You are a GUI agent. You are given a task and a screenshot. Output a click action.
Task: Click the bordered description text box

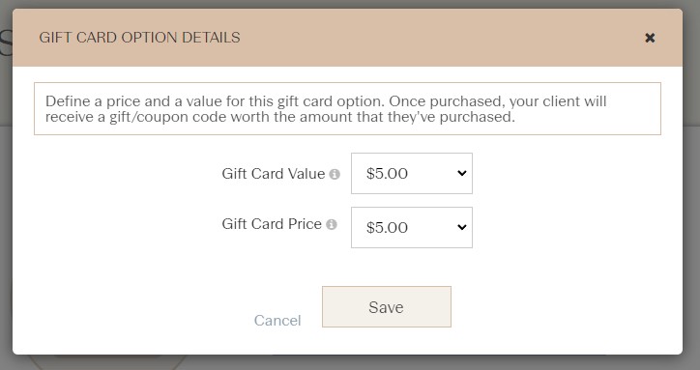(347, 108)
